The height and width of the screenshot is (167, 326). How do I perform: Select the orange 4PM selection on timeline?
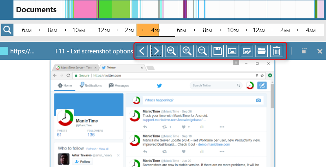pyautogui.click(x=148, y=30)
